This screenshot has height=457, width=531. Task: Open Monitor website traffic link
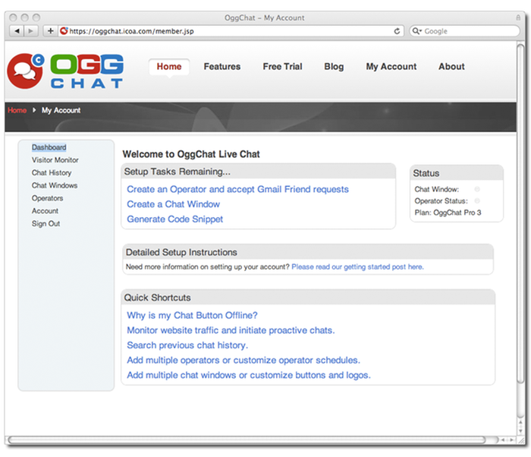coord(231,330)
